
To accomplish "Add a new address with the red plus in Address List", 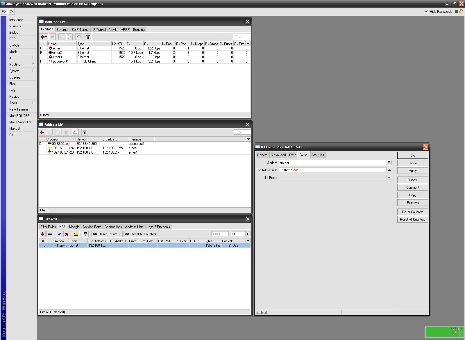I will pyautogui.click(x=42, y=132).
